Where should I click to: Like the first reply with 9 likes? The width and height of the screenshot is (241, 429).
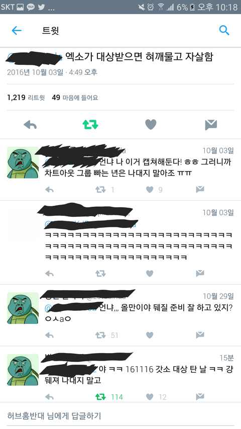click(x=150, y=189)
